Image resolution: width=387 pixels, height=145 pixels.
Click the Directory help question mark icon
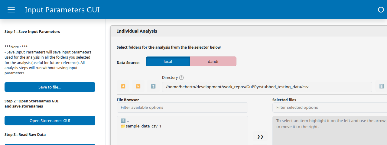click(181, 78)
